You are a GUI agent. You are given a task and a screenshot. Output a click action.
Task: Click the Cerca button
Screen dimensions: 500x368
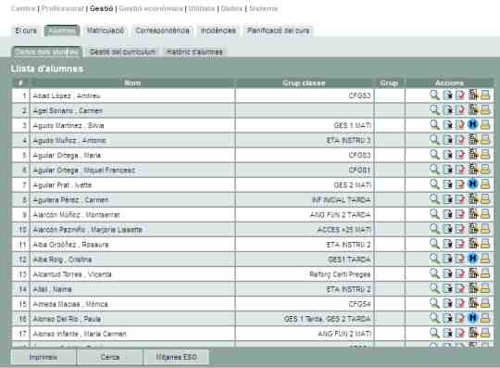point(110,357)
